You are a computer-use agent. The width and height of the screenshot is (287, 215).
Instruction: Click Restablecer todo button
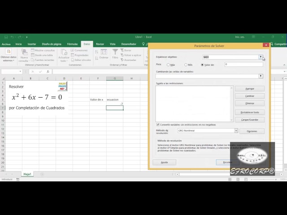click(x=250, y=112)
